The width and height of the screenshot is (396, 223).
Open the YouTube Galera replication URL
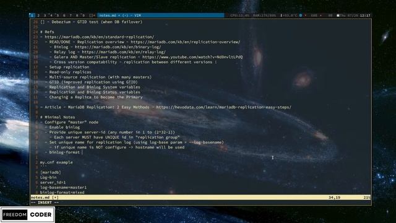(x=192, y=57)
